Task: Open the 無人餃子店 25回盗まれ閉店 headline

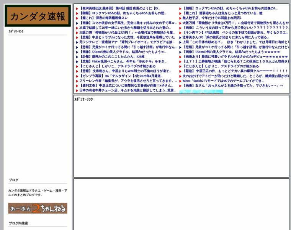Action: 212,18
